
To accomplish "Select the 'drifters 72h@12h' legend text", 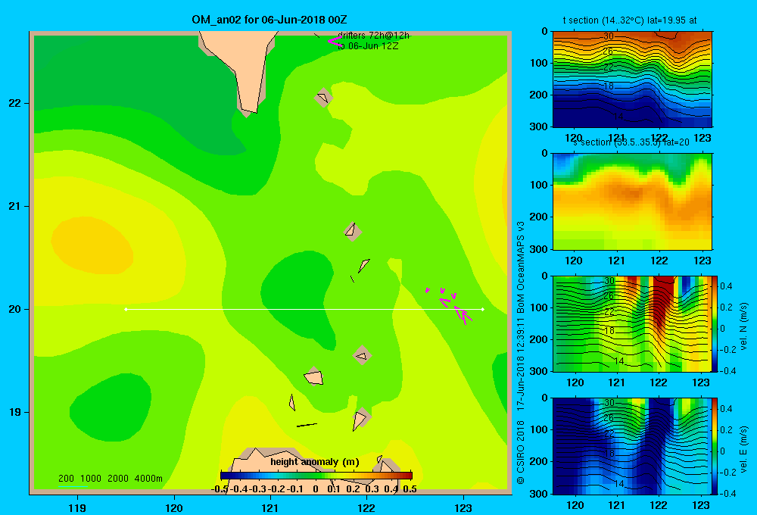I will click(x=373, y=36).
